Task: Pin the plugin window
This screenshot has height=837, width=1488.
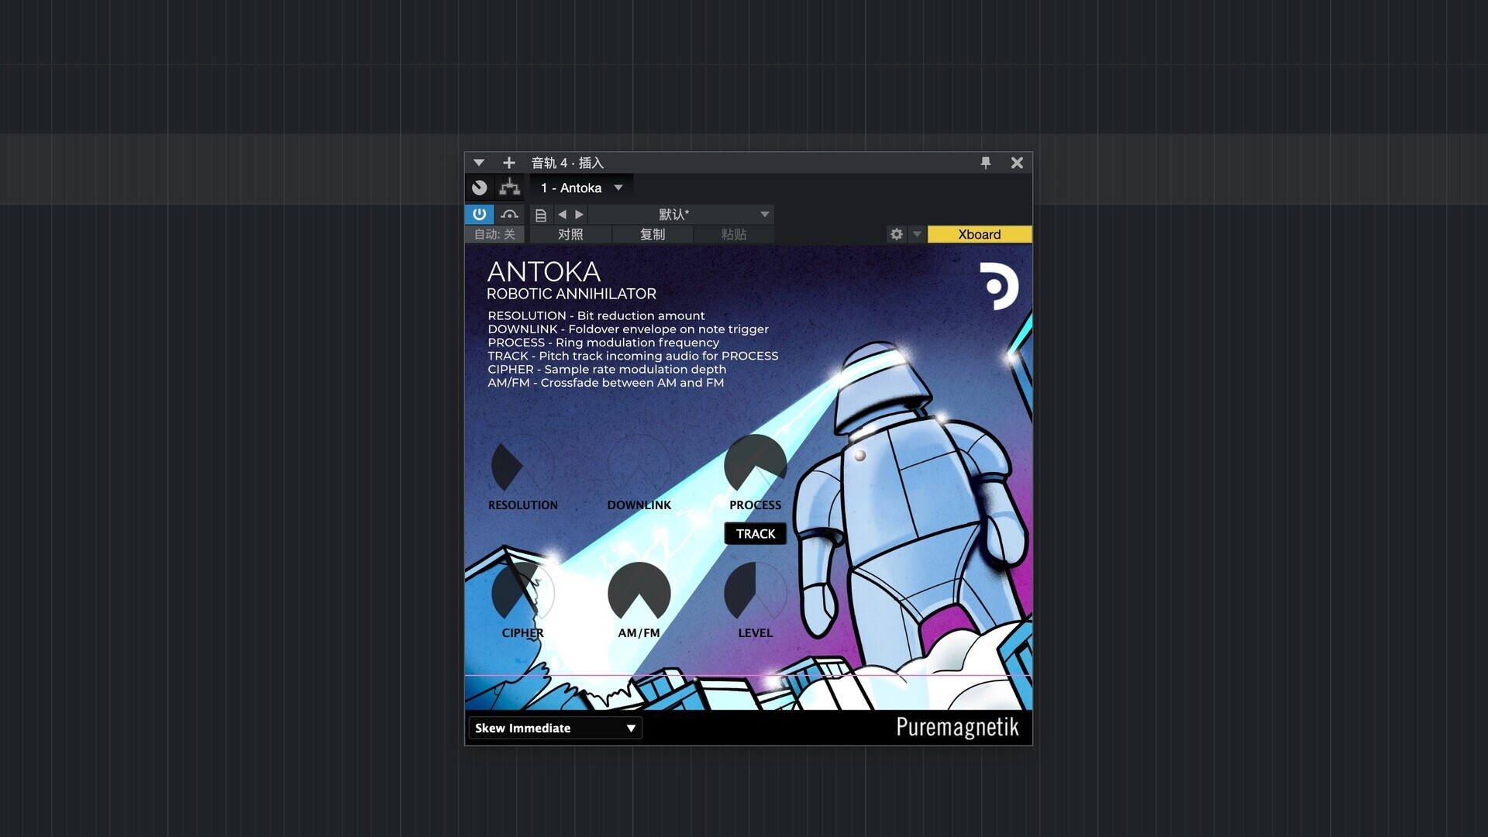Action: click(985, 163)
